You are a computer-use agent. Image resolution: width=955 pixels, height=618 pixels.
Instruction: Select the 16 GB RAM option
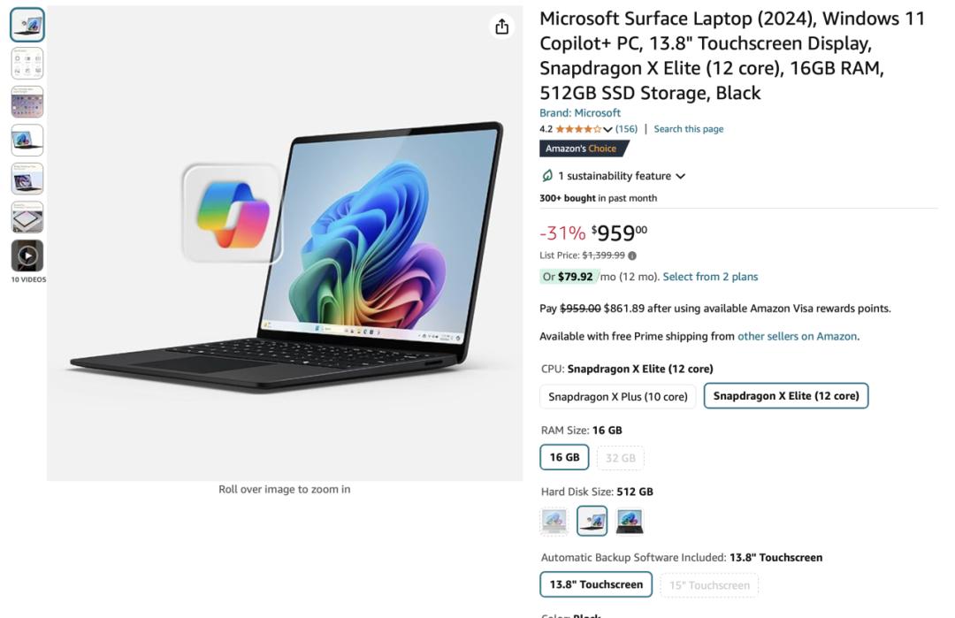click(564, 457)
